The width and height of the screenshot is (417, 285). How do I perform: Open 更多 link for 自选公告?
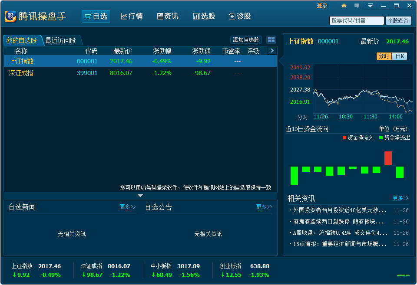pyautogui.click(x=264, y=206)
